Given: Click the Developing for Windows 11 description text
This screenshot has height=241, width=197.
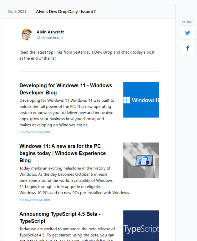Looking at the screenshot, I should [67, 113].
